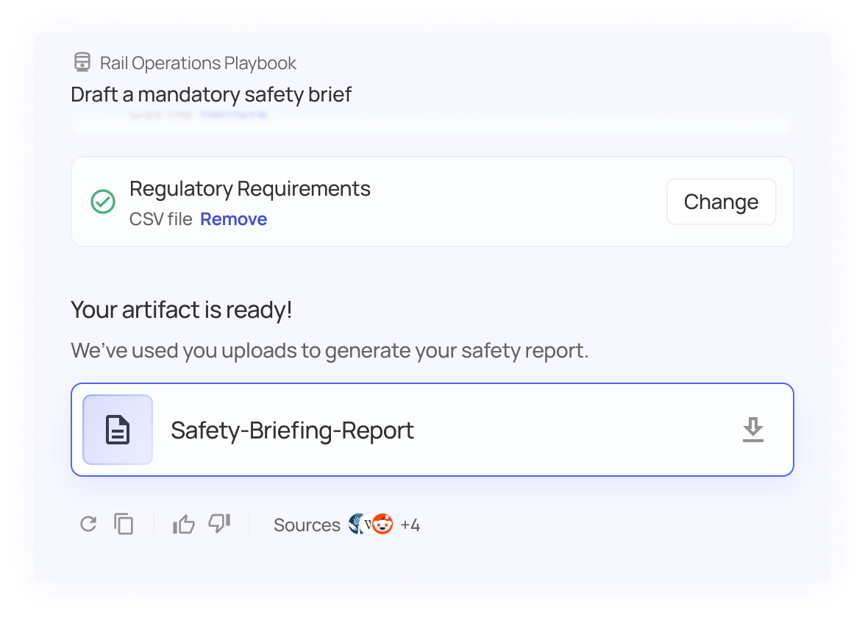The height and width of the screenshot is (618, 865).
Task: Expand the Sources list
Action: (x=307, y=525)
